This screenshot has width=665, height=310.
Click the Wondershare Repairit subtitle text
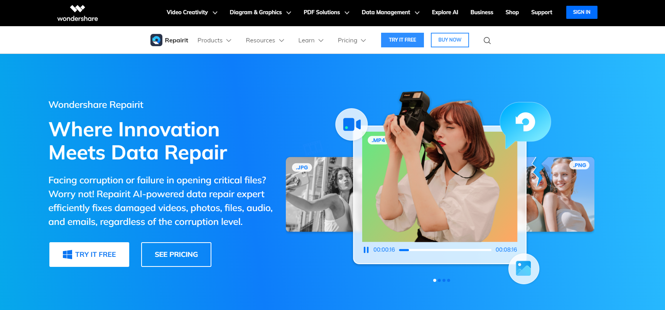96,105
